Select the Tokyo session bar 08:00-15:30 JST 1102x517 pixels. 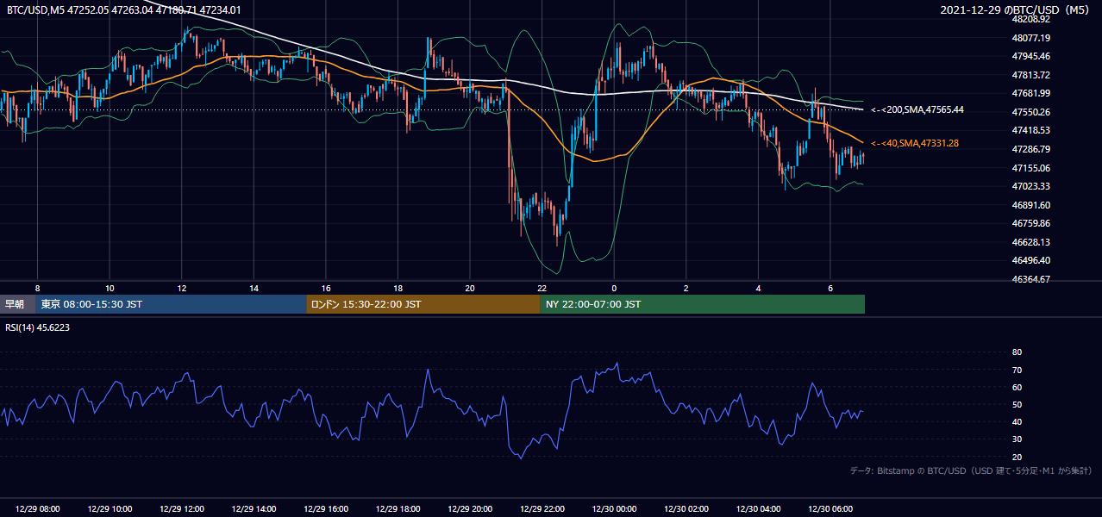pyautogui.click(x=172, y=304)
